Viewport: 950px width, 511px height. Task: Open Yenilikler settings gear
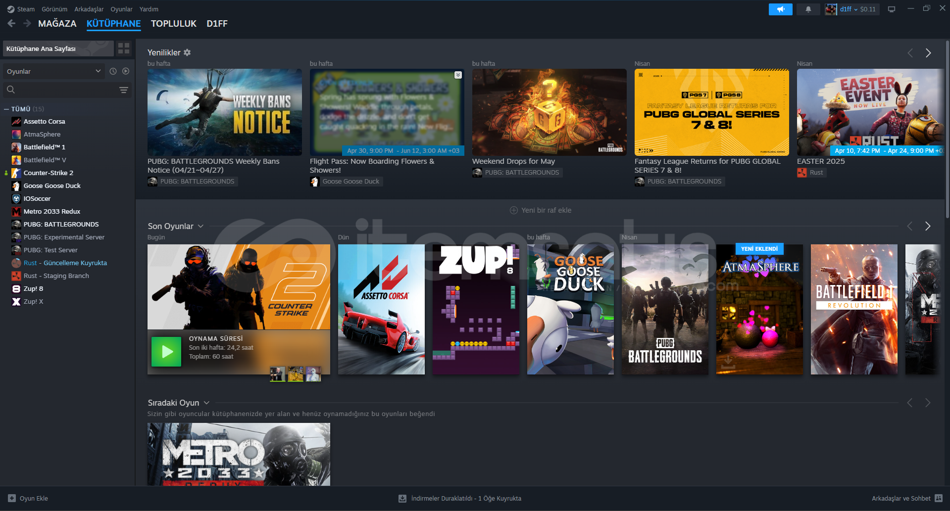[187, 52]
